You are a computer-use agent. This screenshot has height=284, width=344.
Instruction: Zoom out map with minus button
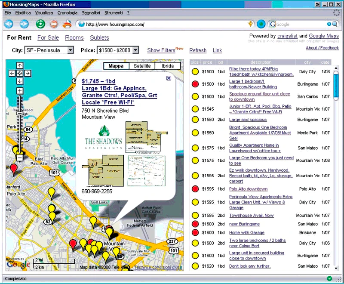click(20, 158)
